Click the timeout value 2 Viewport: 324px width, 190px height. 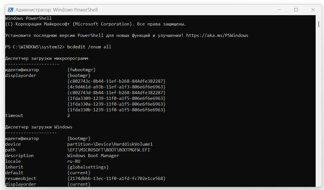69,116
